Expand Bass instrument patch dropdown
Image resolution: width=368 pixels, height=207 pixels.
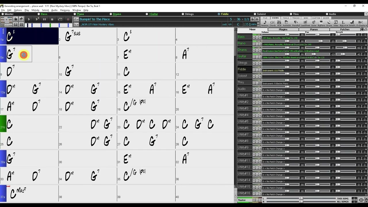(366, 38)
